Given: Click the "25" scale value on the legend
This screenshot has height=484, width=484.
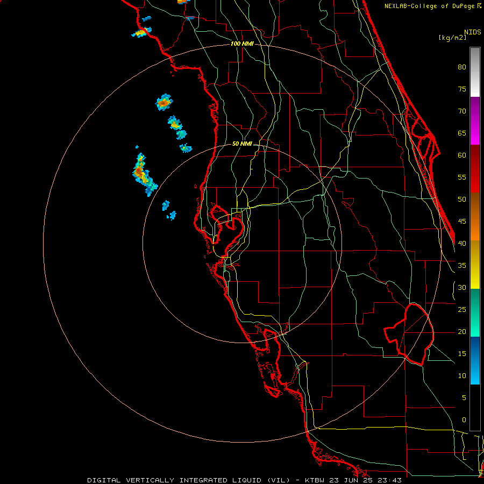Looking at the screenshot, I should [x=462, y=310].
